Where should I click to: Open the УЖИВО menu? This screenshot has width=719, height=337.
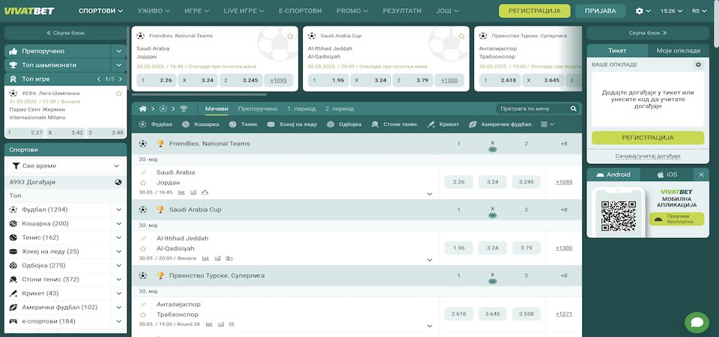(154, 10)
